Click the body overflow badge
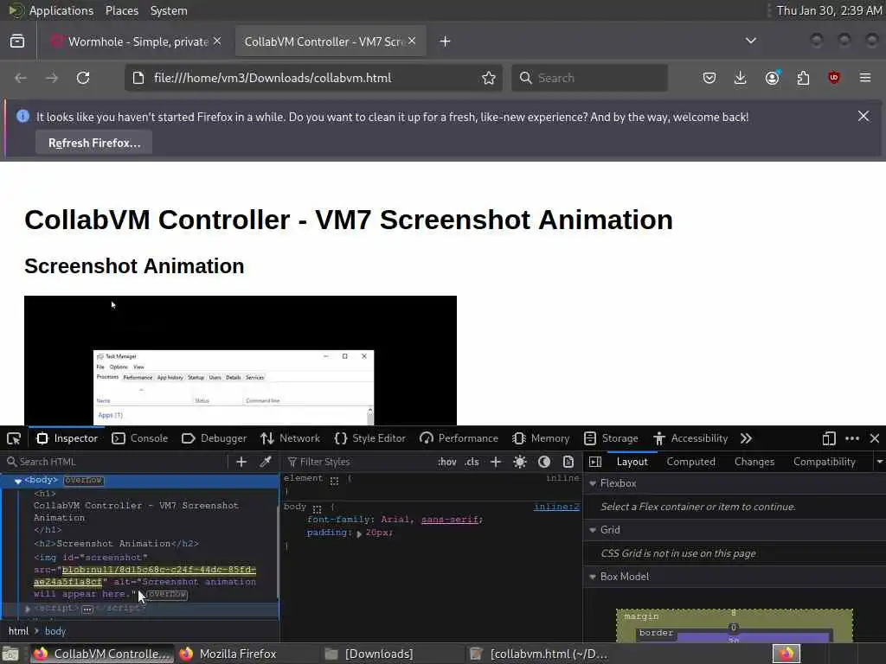886x664 pixels. pyautogui.click(x=83, y=480)
